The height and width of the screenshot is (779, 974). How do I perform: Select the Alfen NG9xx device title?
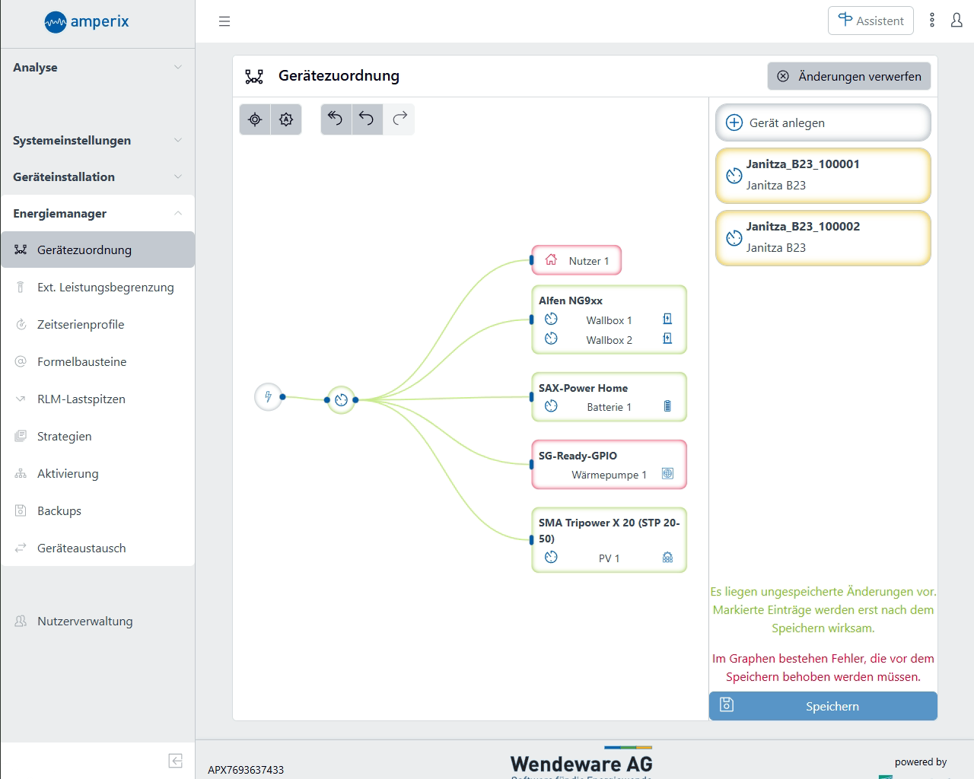tap(571, 300)
